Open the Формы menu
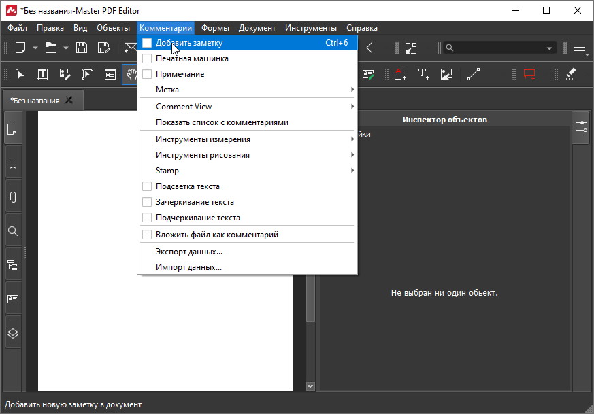 coord(215,28)
